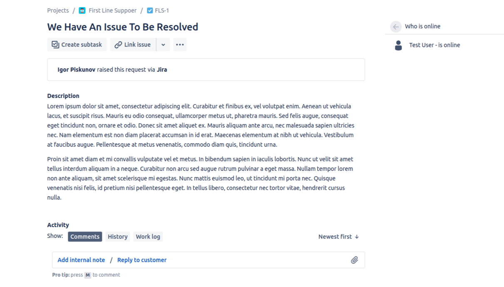504x287 pixels.
Task: Click the FLS-1 task type icon
Action: pyautogui.click(x=150, y=10)
